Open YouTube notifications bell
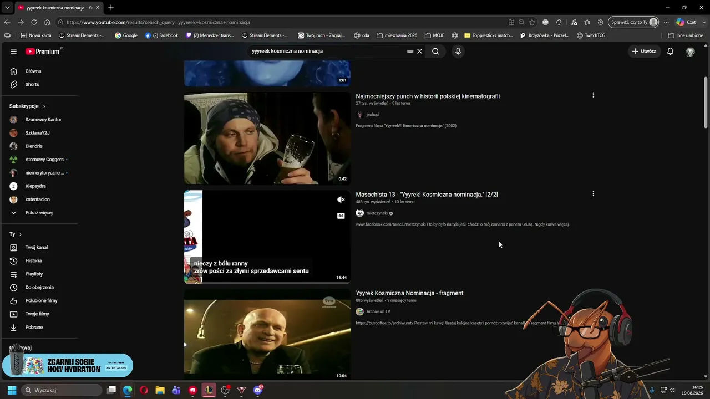This screenshot has height=399, width=710. [x=670, y=51]
